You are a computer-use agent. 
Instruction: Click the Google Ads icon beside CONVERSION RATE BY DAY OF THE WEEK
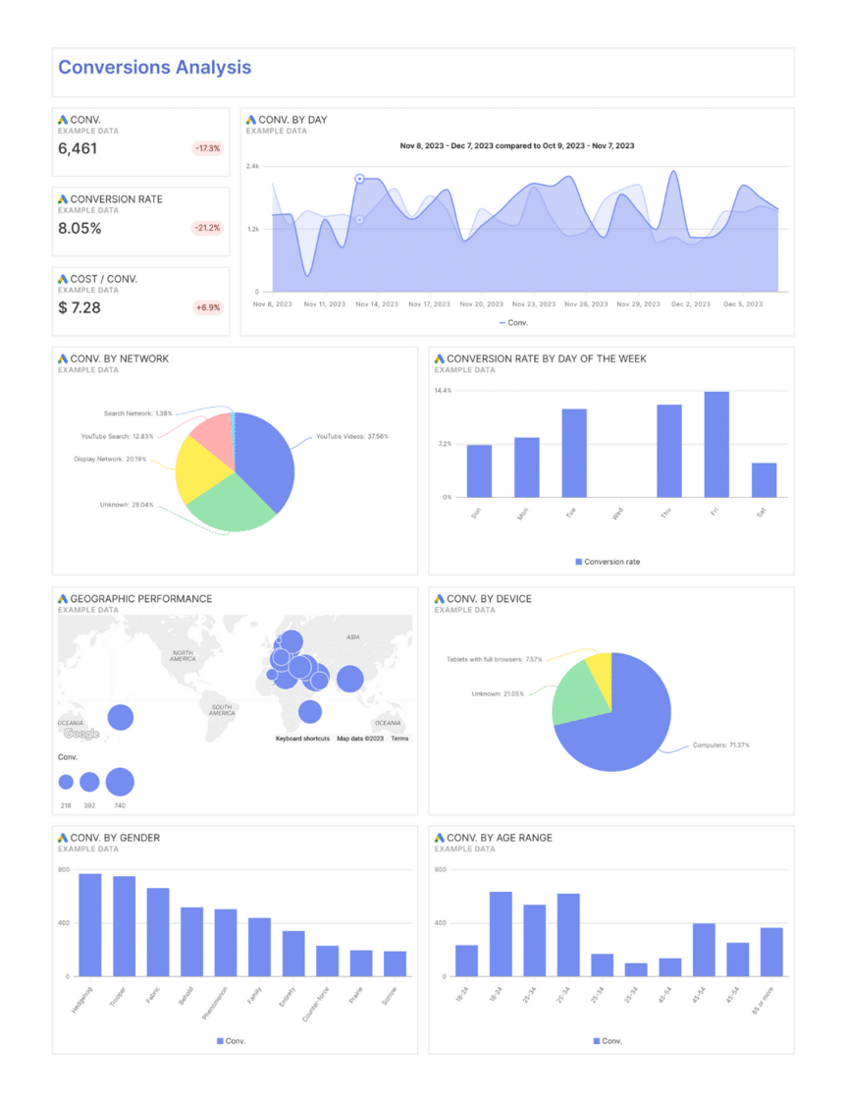(439, 358)
